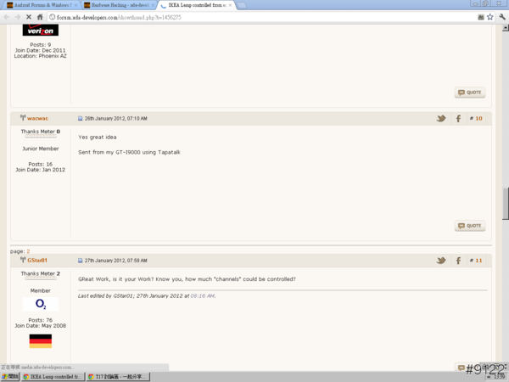Open permalink for post #10
Viewport: 509px width, 382px height.
478,119
